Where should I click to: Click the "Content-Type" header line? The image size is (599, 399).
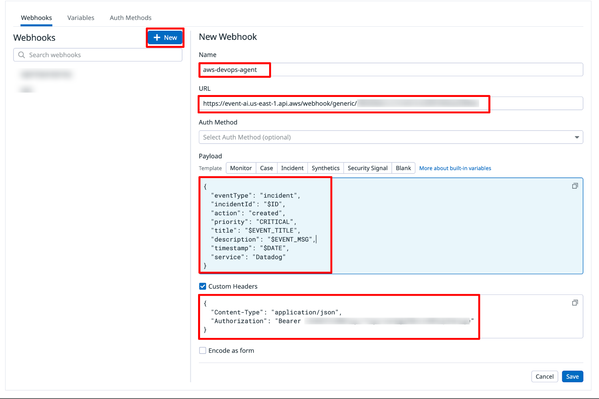pyautogui.click(x=276, y=312)
